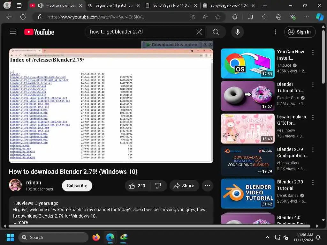The image size is (327, 245).
Task: Like the video with thumbs up
Action: [x=137, y=186]
